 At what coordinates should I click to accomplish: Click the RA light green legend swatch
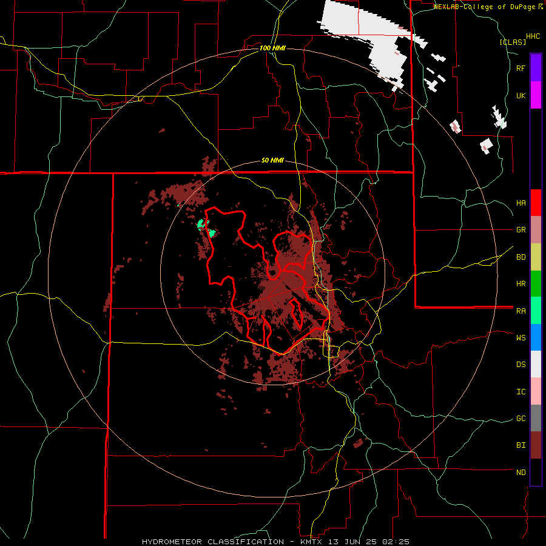(x=536, y=311)
